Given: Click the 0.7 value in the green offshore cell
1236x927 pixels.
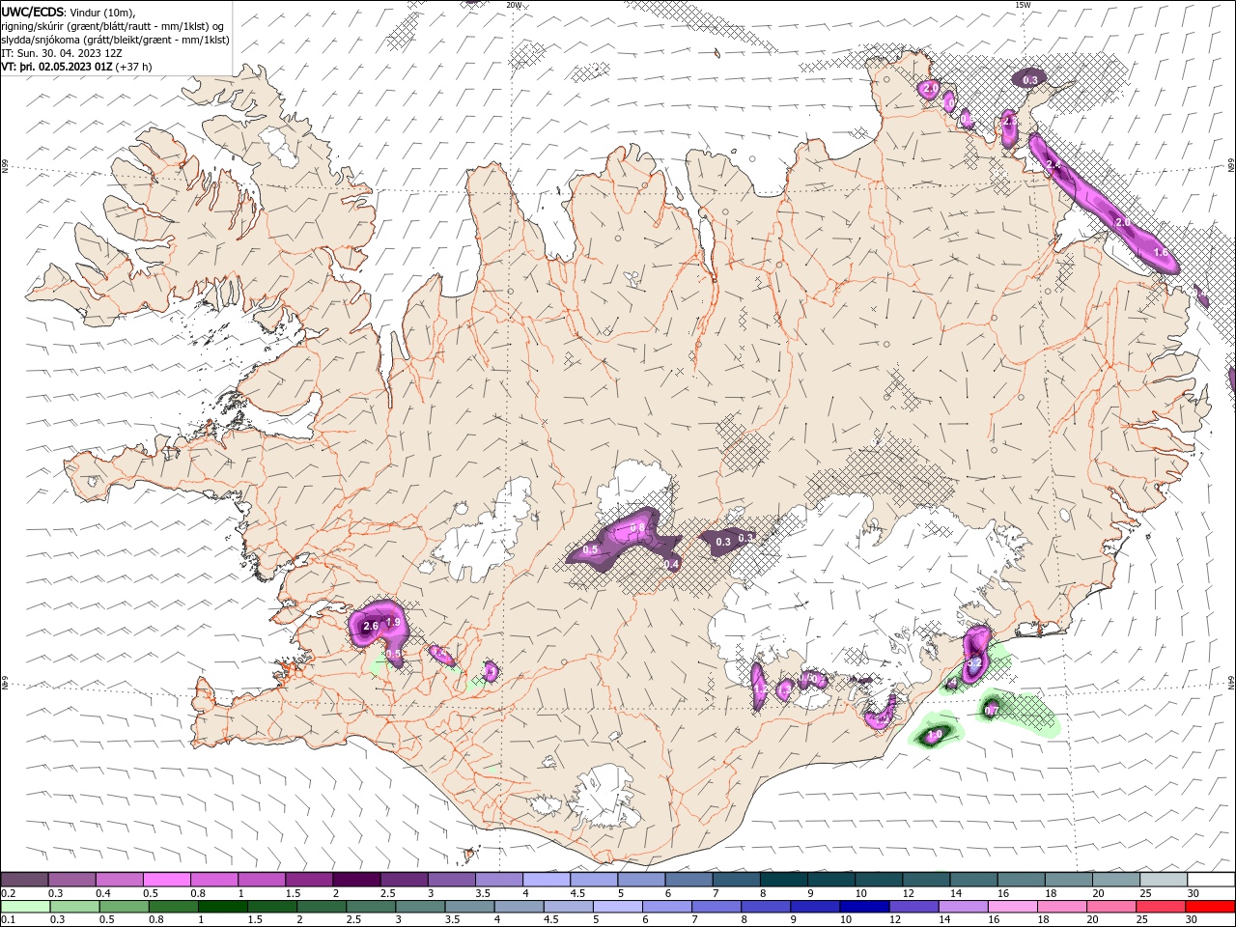Looking at the screenshot, I should (992, 711).
